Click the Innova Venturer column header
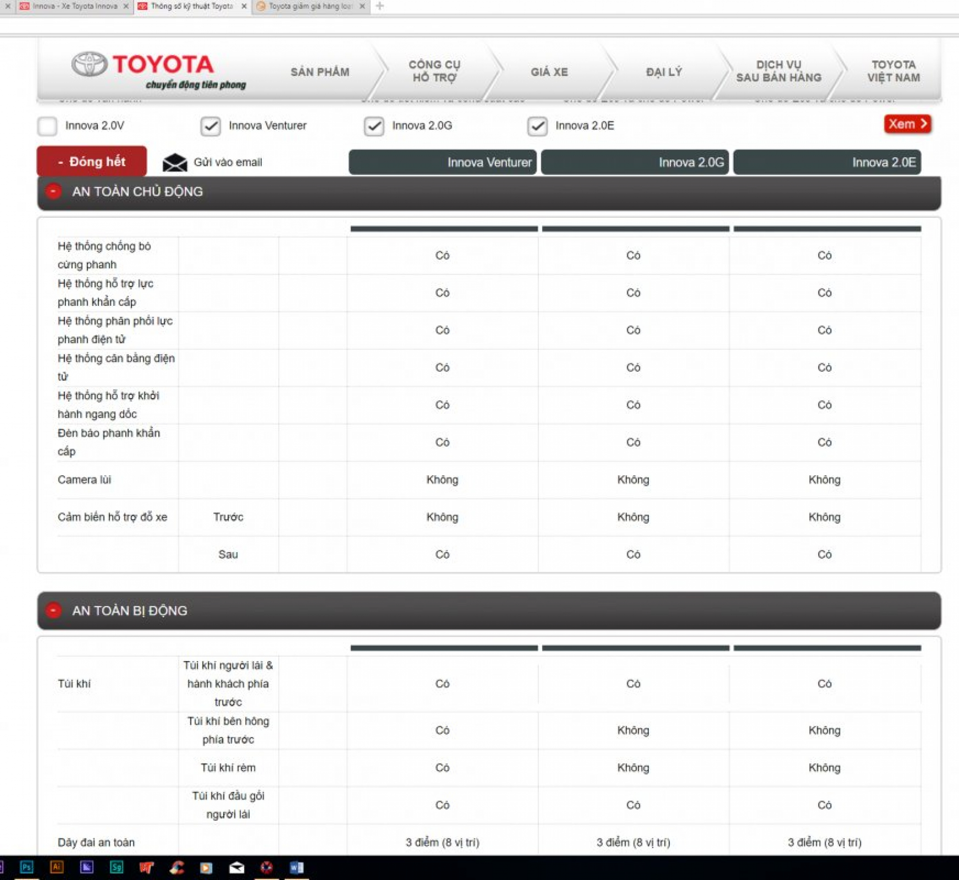Screen dimensions: 959x880 click(x=443, y=162)
